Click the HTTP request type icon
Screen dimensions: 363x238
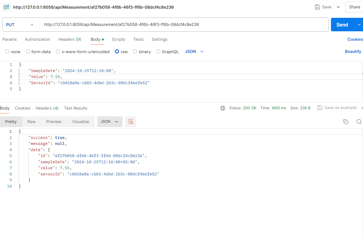6,7
